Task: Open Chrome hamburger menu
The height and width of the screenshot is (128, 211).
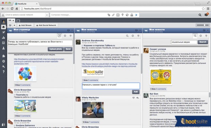Action: tap(208, 9)
